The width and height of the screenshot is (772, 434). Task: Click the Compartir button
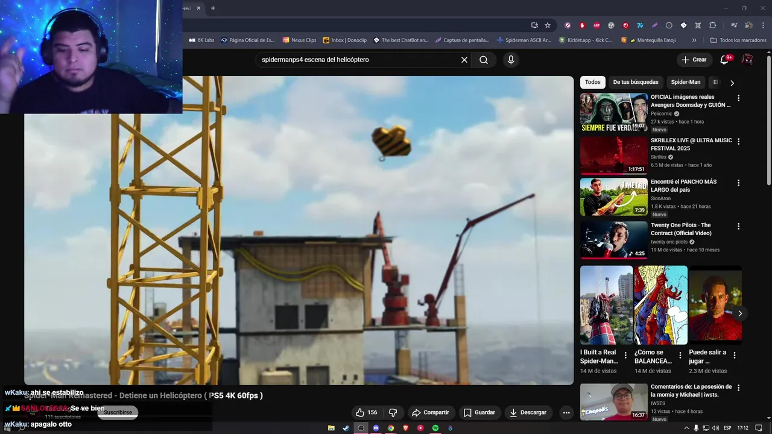[x=431, y=412]
